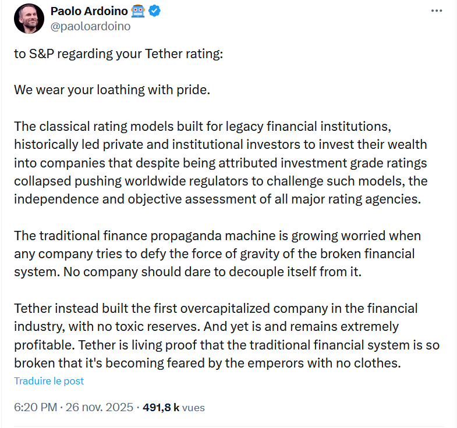Viewport: 457px width, 428px height.
Task: Click the 6:20 PM timestamp
Action: [x=36, y=407]
